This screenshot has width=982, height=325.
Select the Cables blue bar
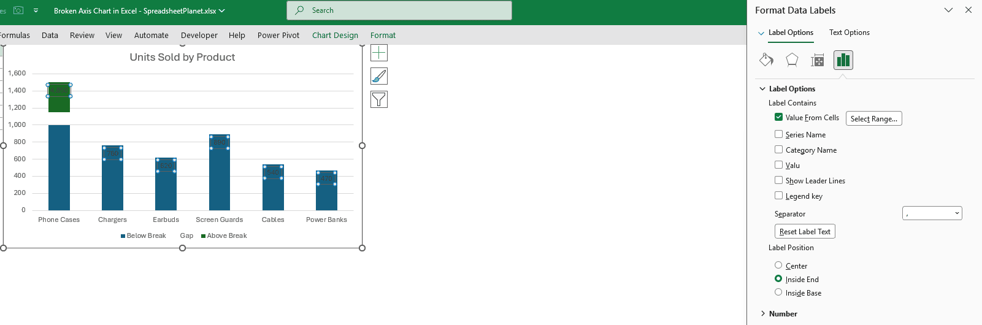pyautogui.click(x=273, y=188)
